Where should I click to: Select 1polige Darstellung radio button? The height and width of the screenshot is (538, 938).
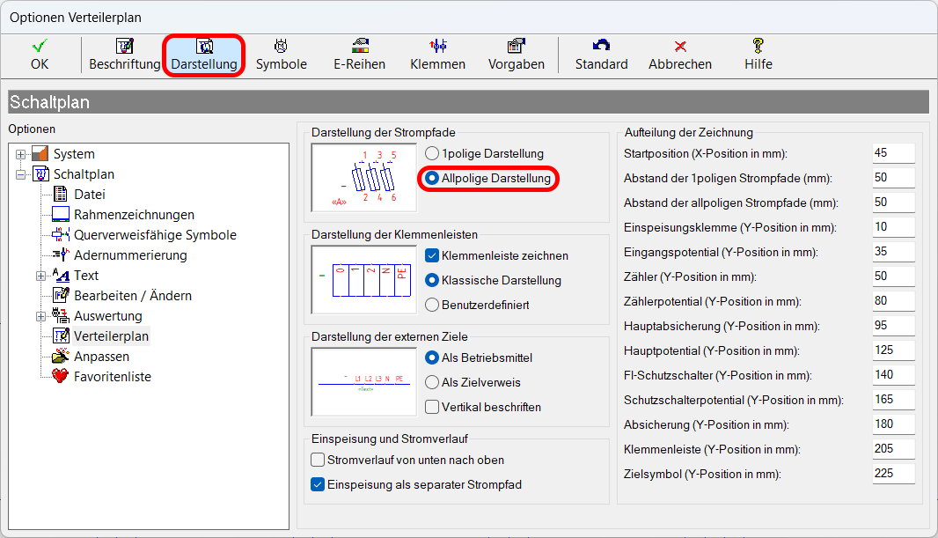pos(432,153)
